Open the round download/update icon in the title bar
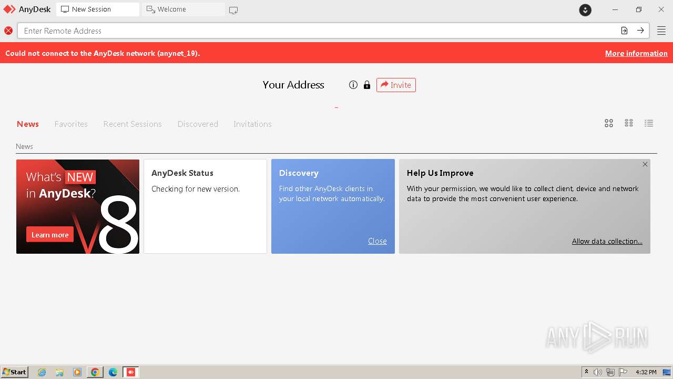The image size is (673, 379). pyautogui.click(x=585, y=9)
